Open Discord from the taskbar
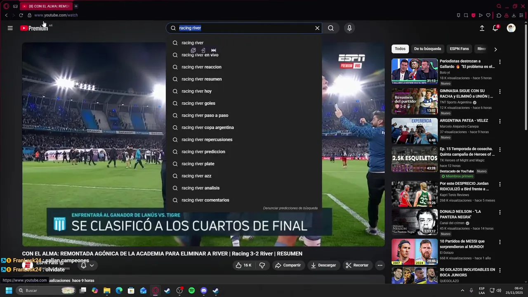 click(x=203, y=290)
